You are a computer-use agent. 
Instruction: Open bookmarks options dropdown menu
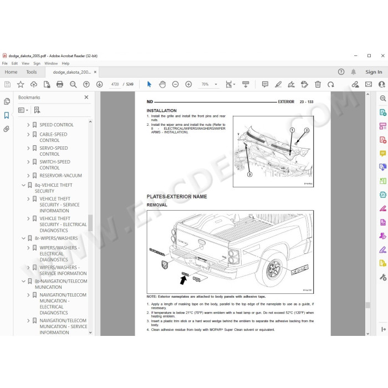click(x=23, y=110)
